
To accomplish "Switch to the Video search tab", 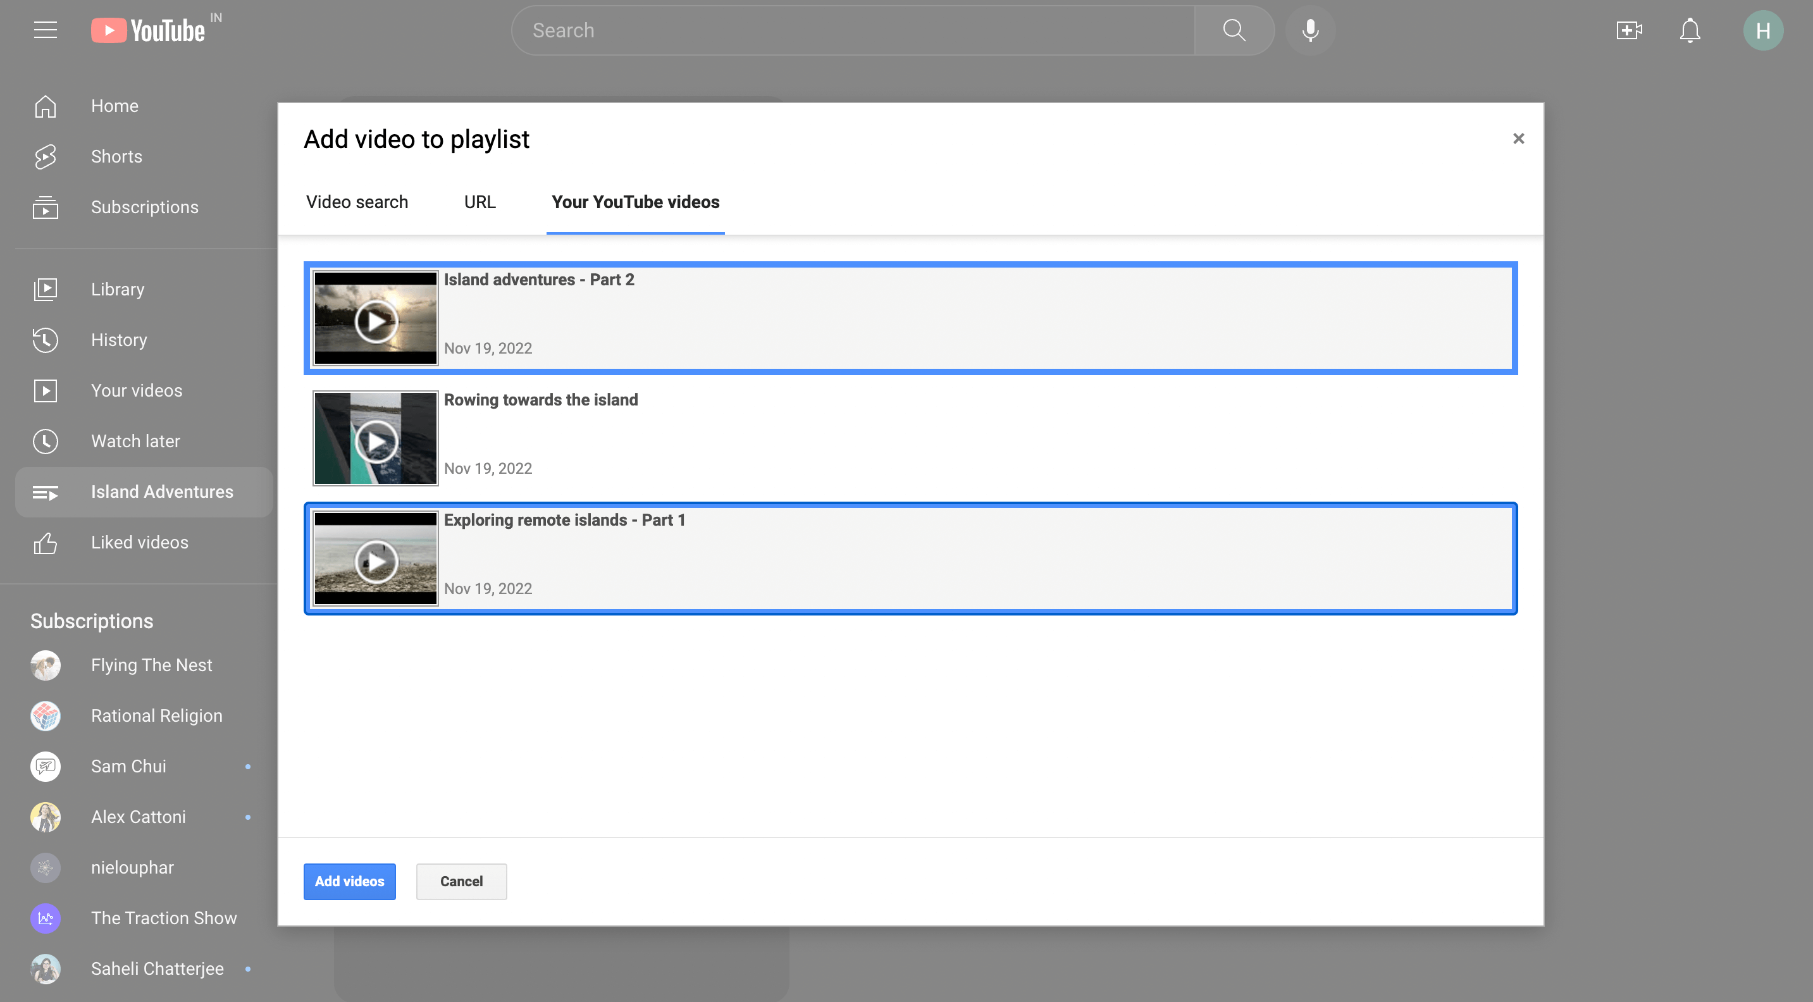I will (x=357, y=202).
